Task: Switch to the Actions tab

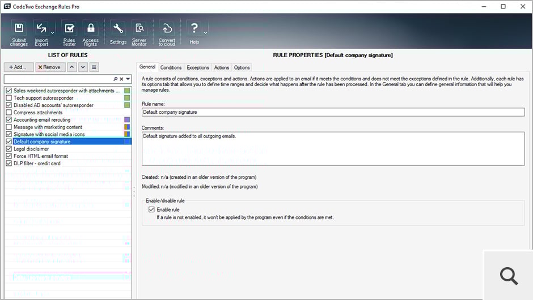Action: 221,67
